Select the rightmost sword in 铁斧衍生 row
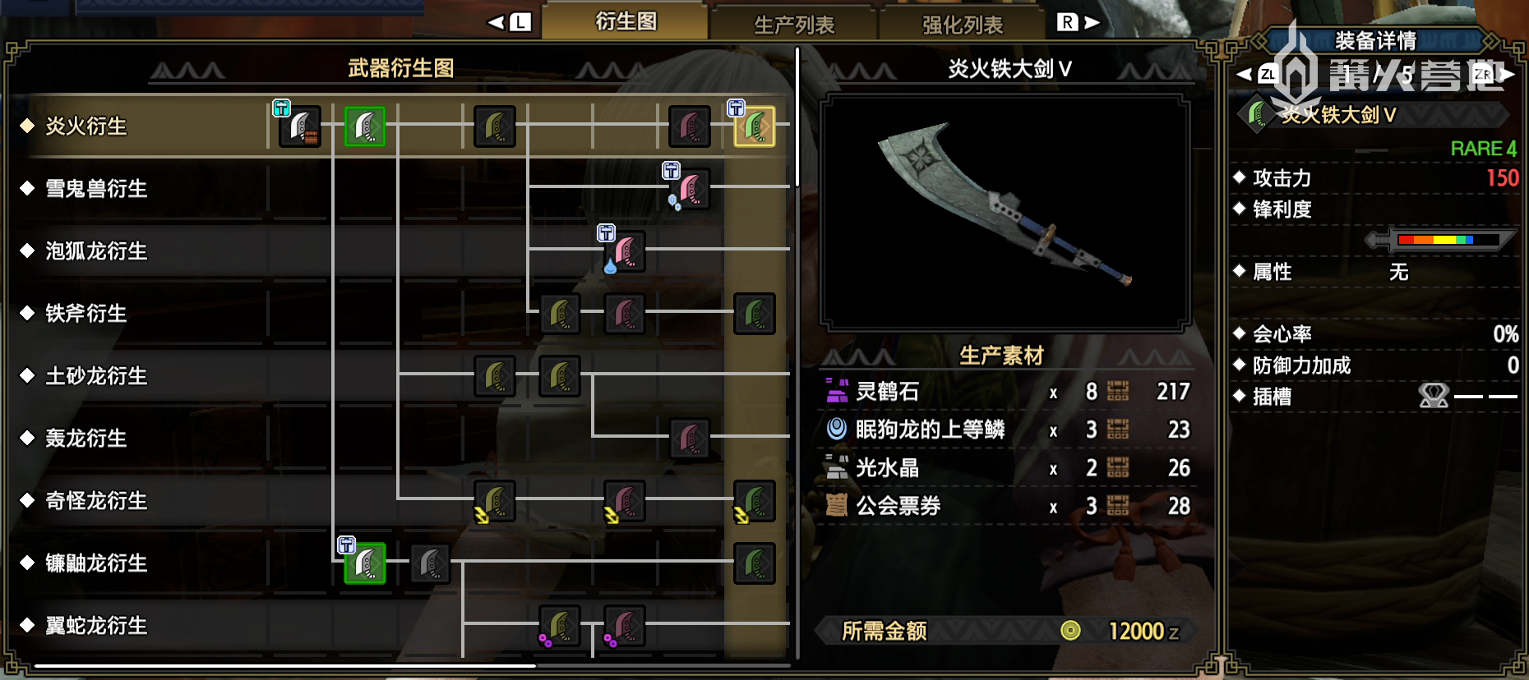The height and width of the screenshot is (680, 1529). (x=755, y=314)
